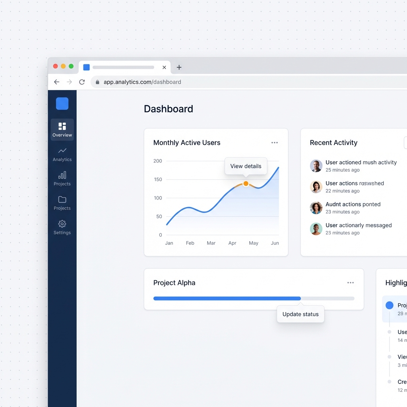Open the "Audnt actions ponted" activity entry
407x407 pixels.
(x=353, y=204)
